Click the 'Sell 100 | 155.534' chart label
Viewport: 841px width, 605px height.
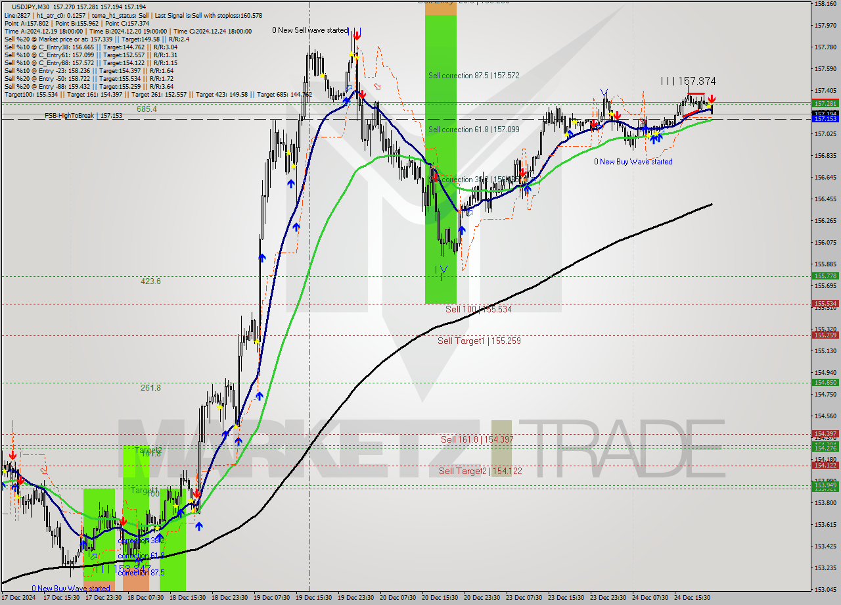tap(478, 309)
